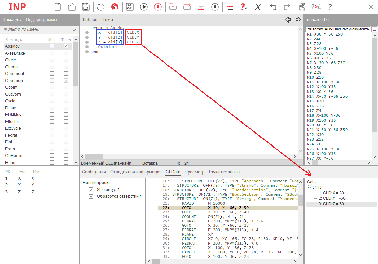Enable the Ma... checkbox for Circle
Viewport: 378px width, 264px height.
tap(52, 60)
